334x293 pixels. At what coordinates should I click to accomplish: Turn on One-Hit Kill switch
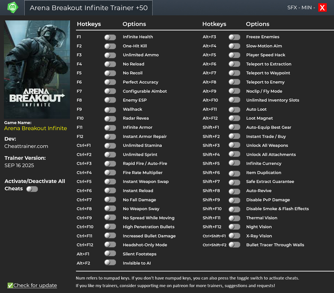click(110, 46)
